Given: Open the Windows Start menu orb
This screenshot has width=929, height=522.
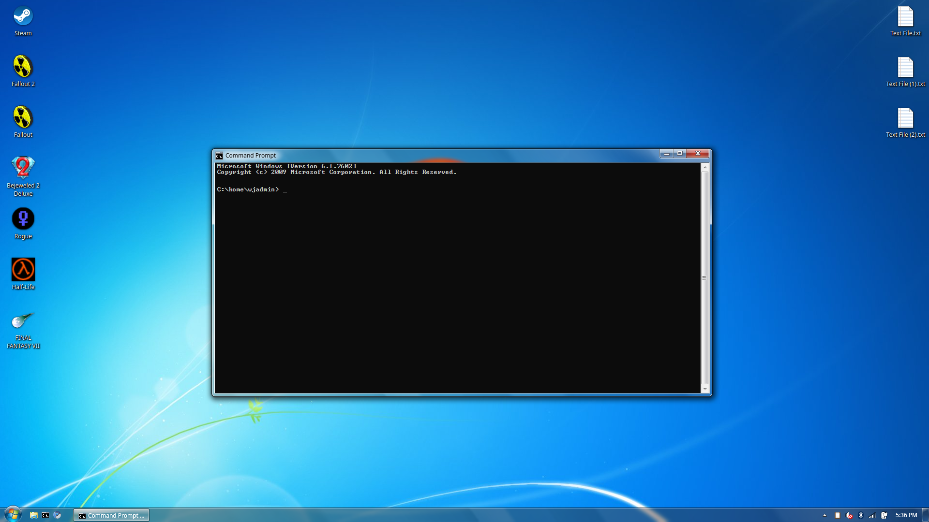Looking at the screenshot, I should 13,514.
